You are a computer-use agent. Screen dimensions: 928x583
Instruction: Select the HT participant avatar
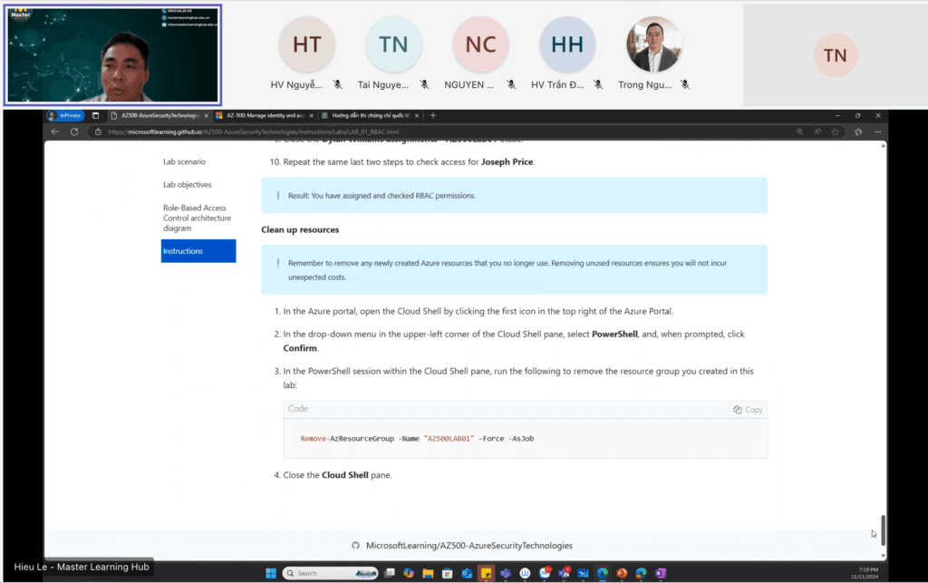(x=306, y=44)
